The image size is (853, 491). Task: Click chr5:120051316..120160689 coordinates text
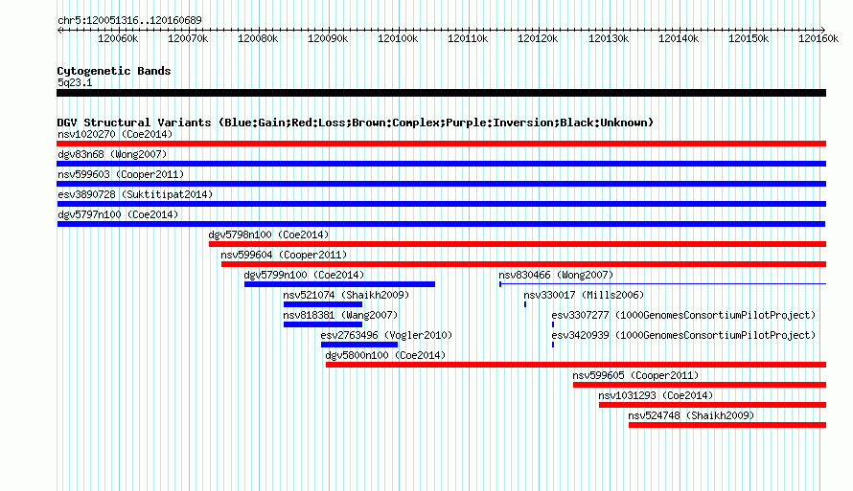[129, 20]
